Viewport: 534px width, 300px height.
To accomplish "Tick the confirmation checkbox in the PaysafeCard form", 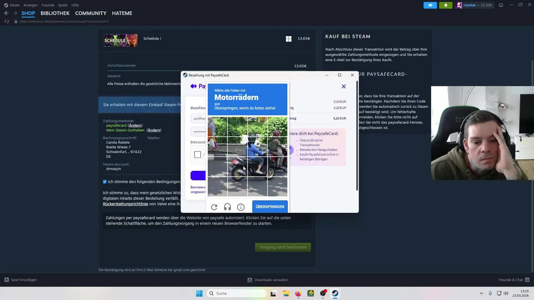I will [197, 155].
